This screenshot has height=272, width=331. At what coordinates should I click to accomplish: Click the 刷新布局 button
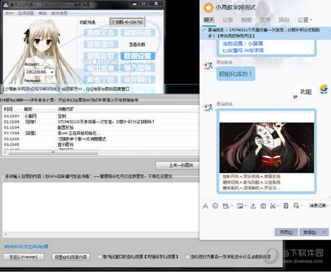138,33
